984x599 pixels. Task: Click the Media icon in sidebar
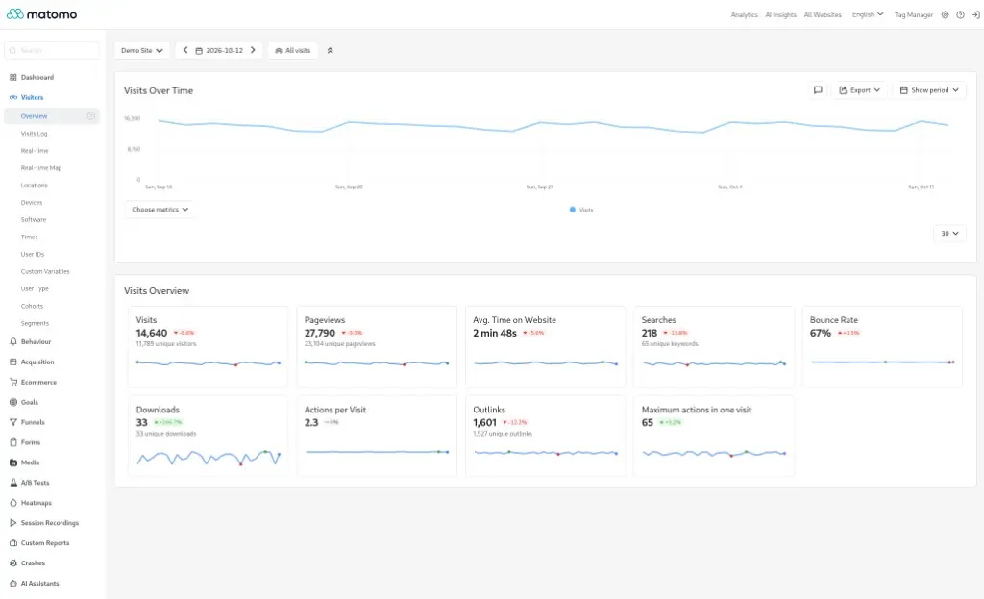[x=13, y=462]
